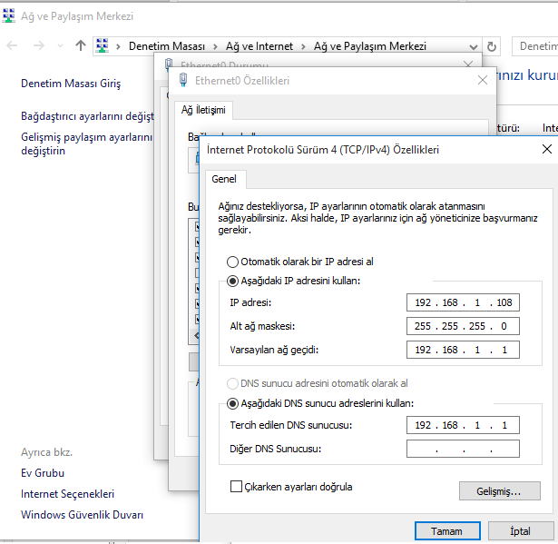The height and width of the screenshot is (544, 558).
Task: Enable 'Çıkarken ayarları doğrula' checkbox
Action: click(x=237, y=487)
